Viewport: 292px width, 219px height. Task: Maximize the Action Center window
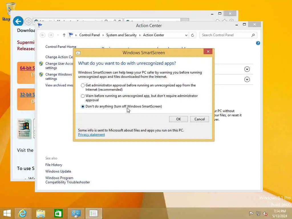pyautogui.click(x=244, y=25)
